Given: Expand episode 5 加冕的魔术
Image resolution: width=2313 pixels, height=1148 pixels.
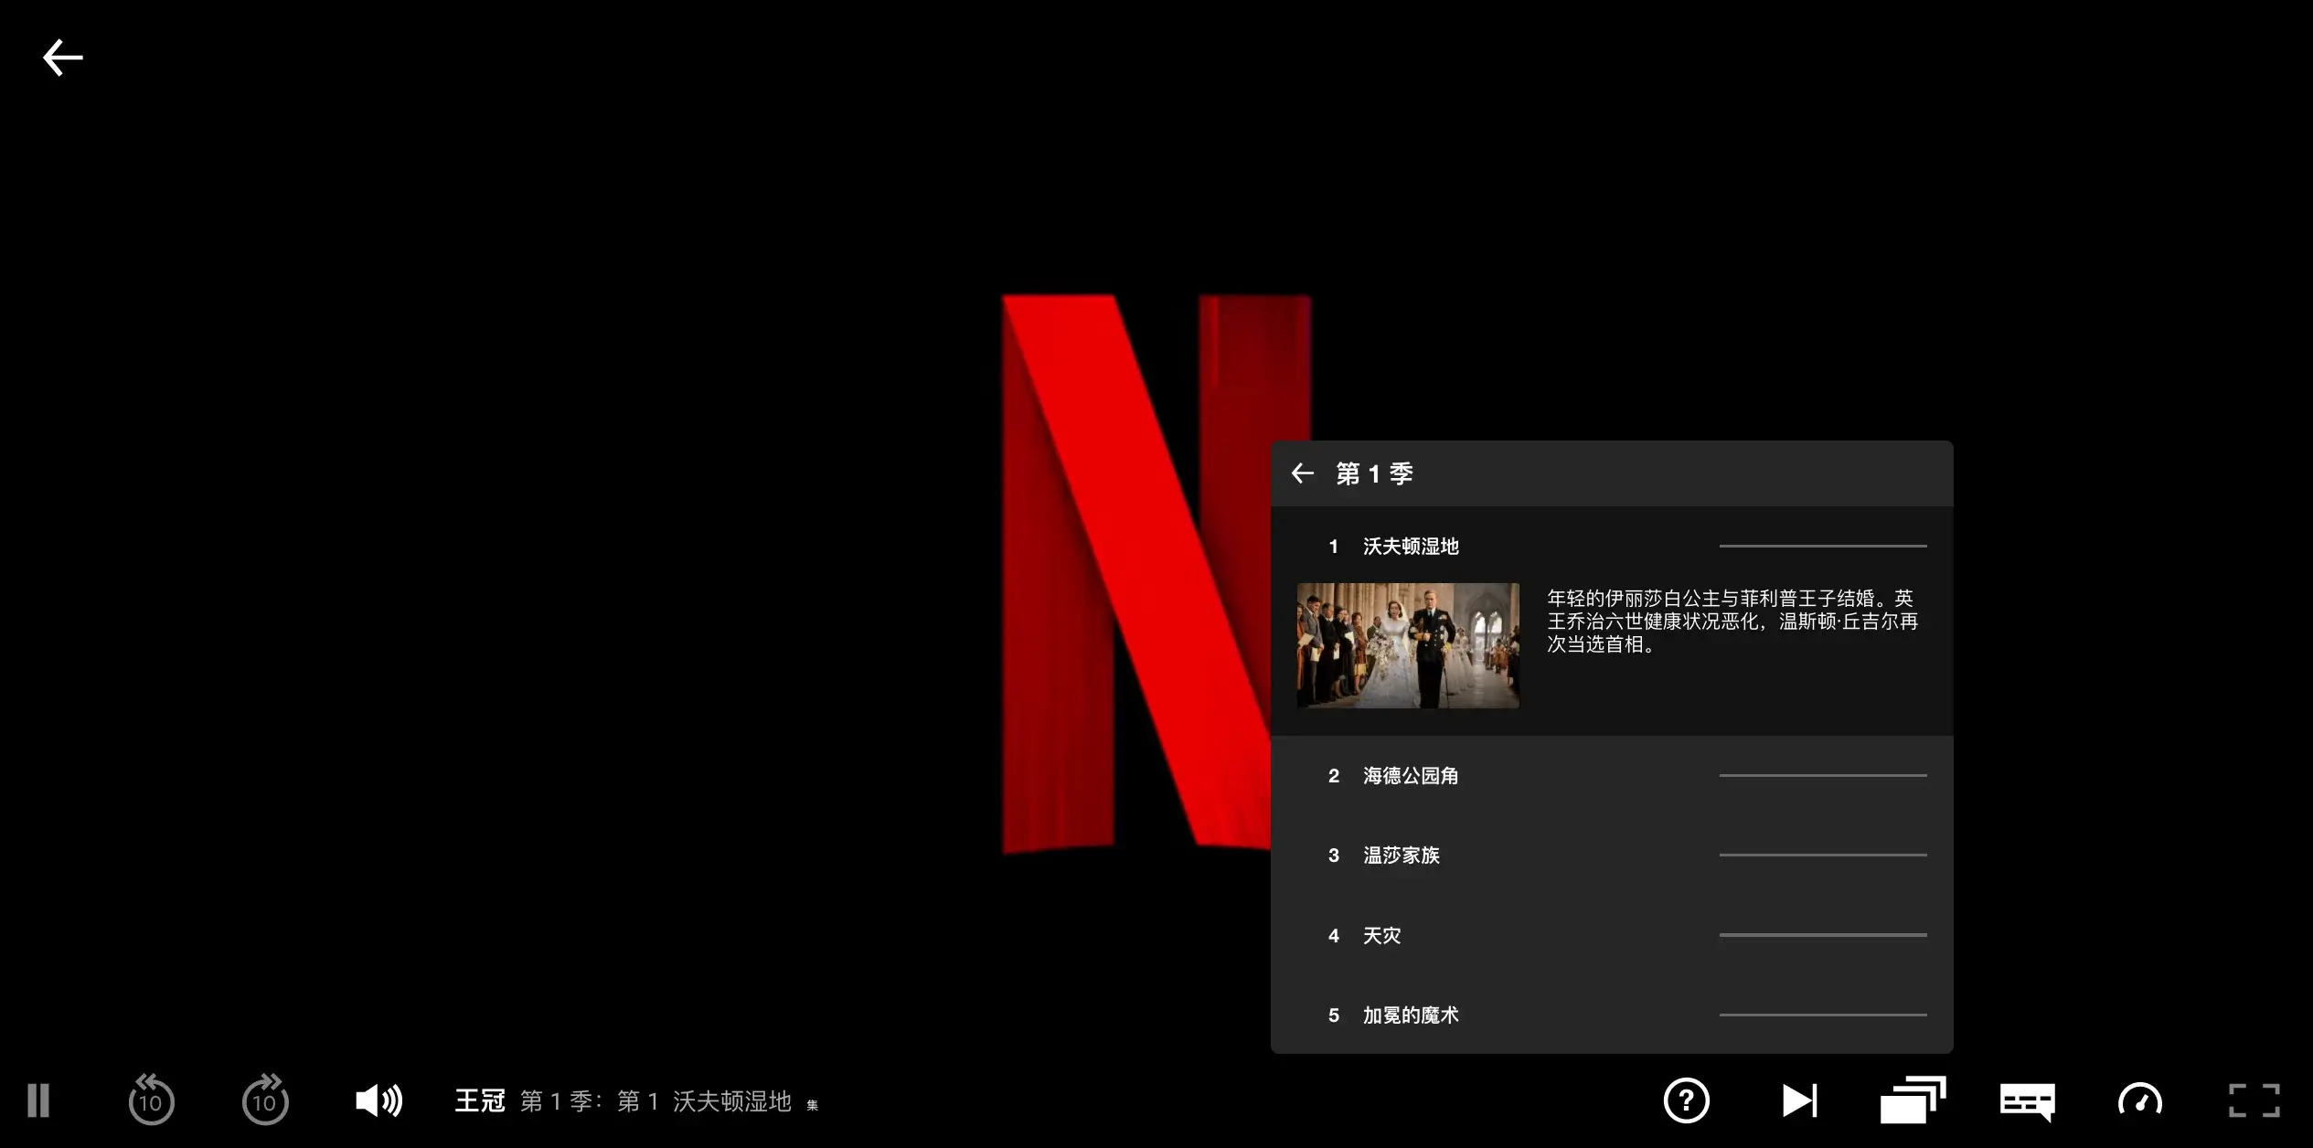Looking at the screenshot, I should click(x=1612, y=1015).
